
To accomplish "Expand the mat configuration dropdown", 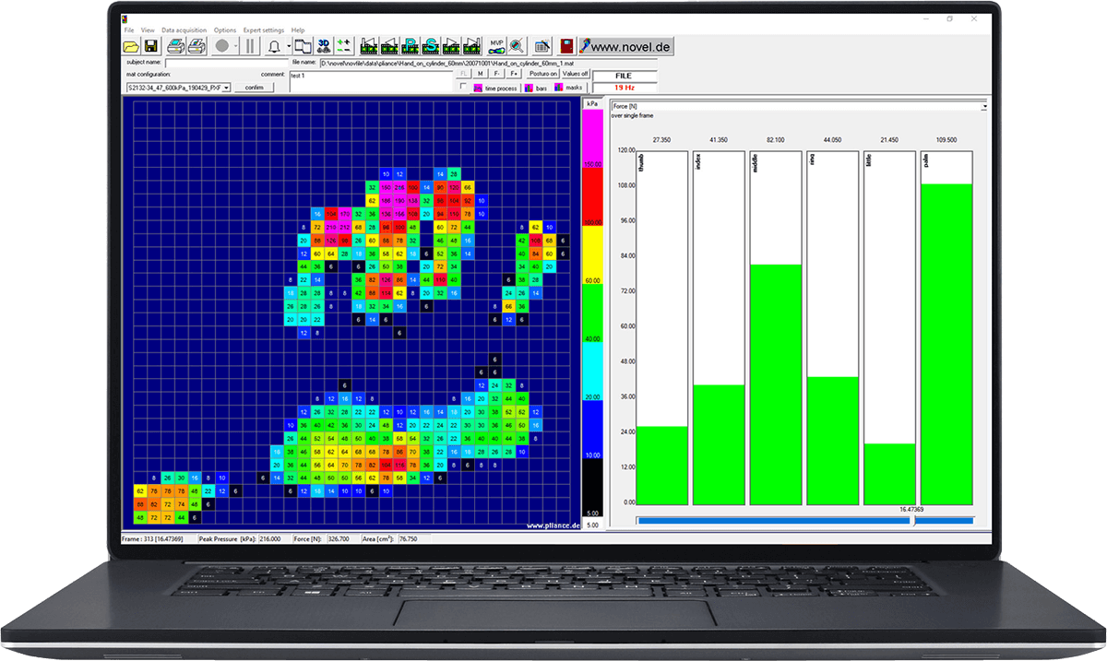I will point(226,88).
